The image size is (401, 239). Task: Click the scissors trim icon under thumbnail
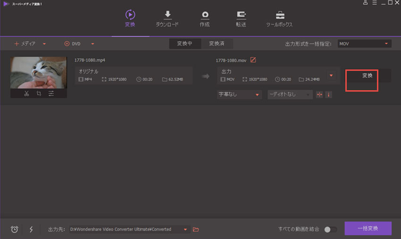point(26,94)
